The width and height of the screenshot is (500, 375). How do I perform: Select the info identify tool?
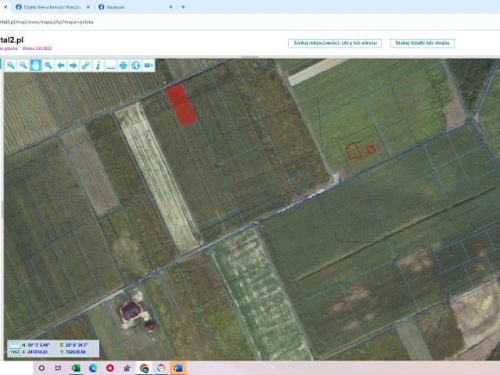pyautogui.click(x=98, y=66)
